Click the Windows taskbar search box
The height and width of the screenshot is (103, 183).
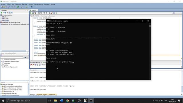click(x=26, y=100)
